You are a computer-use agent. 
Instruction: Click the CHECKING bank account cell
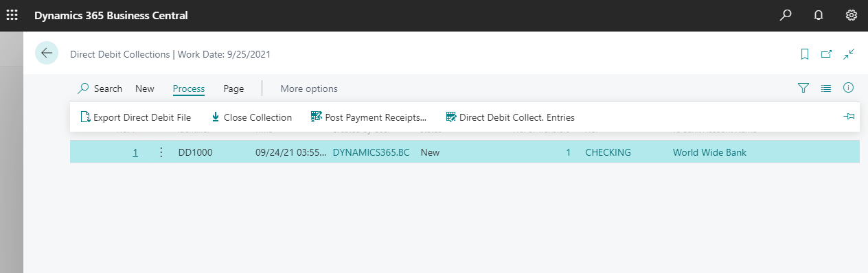point(608,152)
